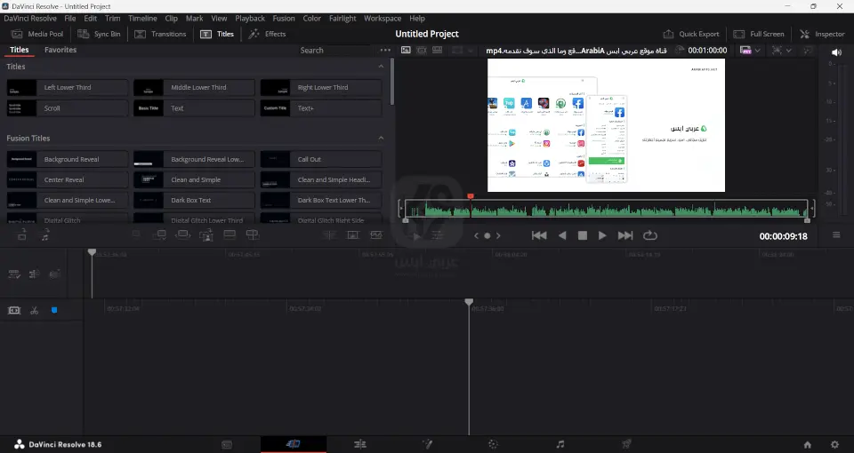Select the Left Lower Third title
Image resolution: width=854 pixels, height=453 pixels.
pos(68,88)
